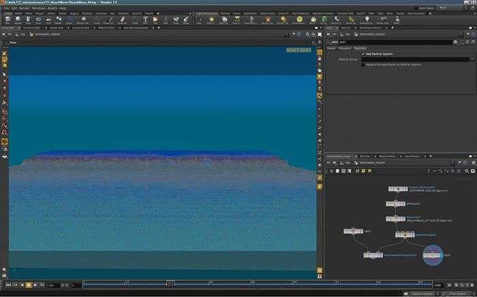The image size is (477, 297).
Task: Expand the shelf set options arrow
Action: tap(190, 14)
